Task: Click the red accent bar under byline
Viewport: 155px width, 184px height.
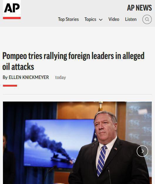Action: pos(10,86)
